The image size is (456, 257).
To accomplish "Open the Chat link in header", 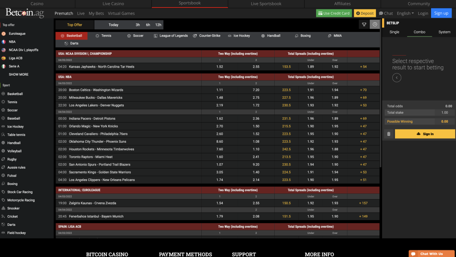I will point(386,13).
